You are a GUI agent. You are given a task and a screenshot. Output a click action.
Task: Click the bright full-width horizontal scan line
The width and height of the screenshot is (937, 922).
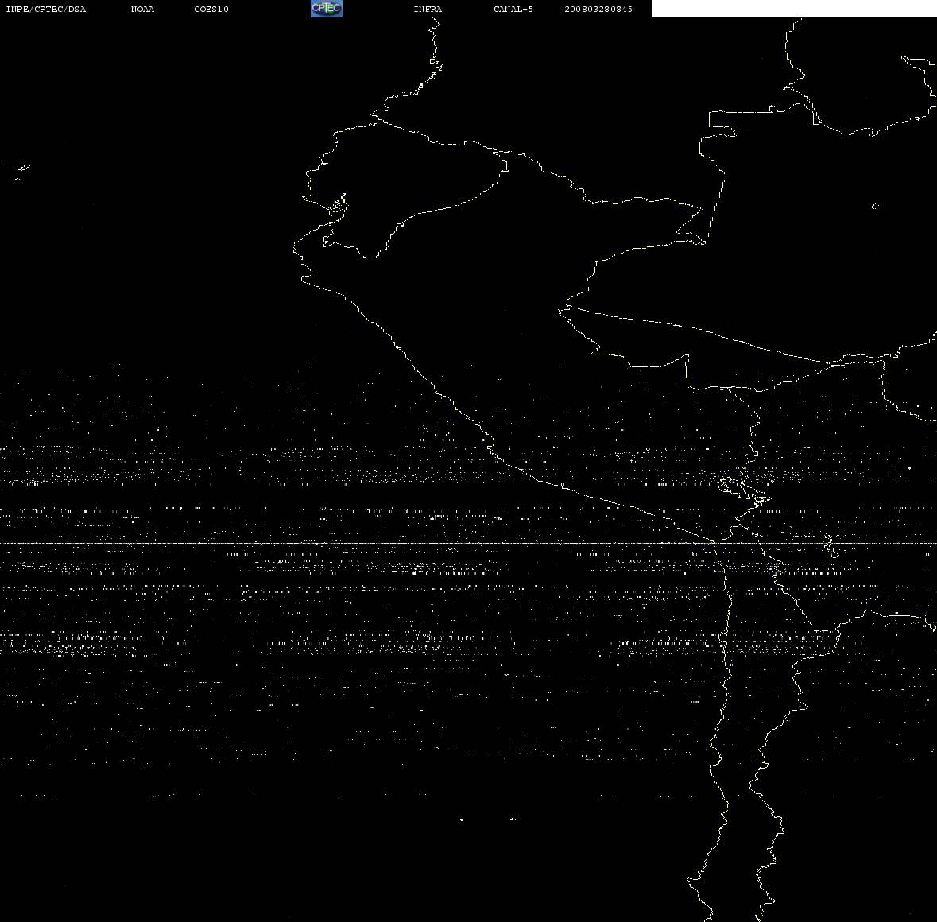pos(469,543)
